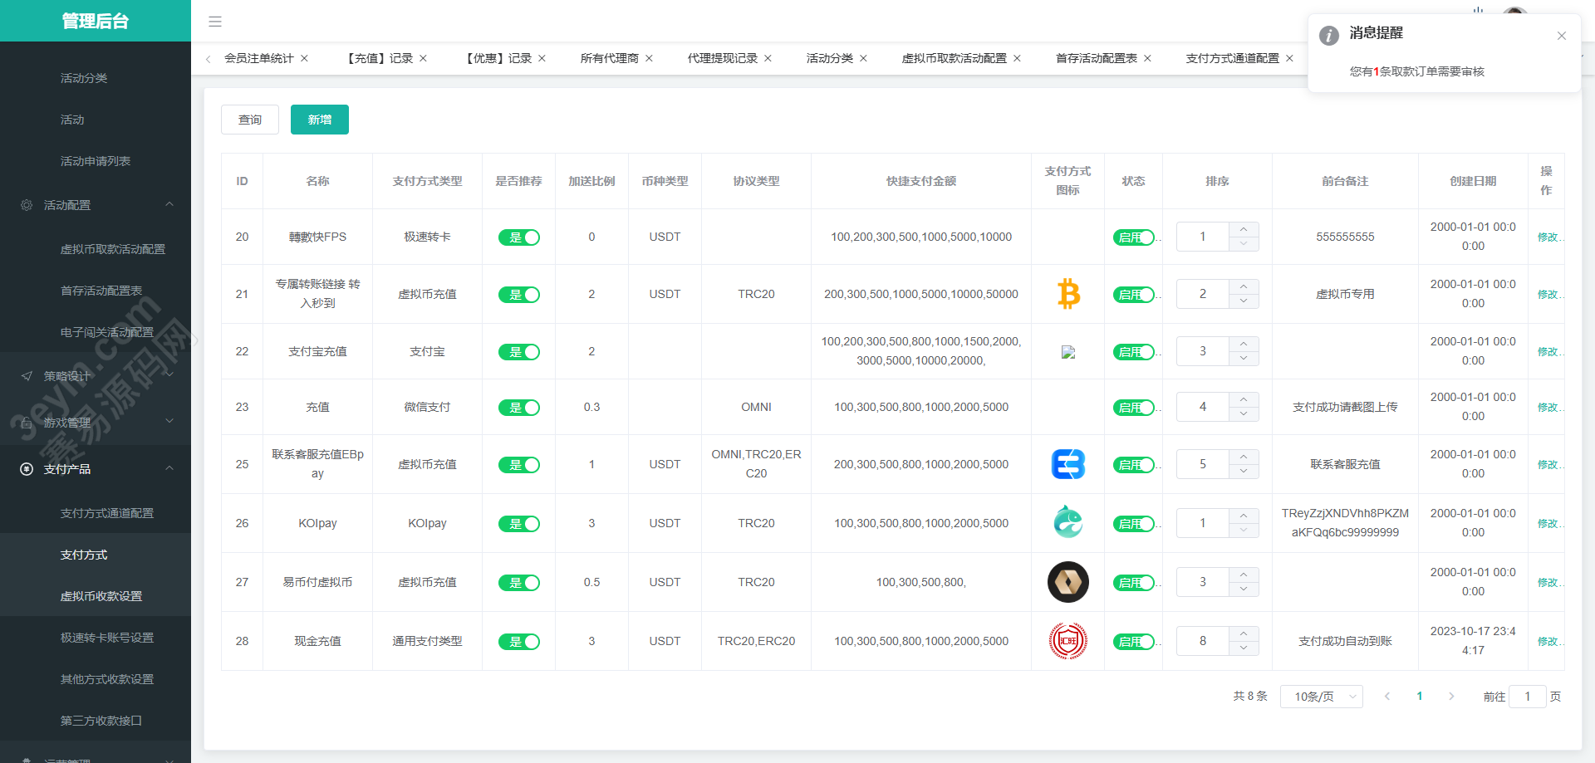
Task: Toggle 是否推荐 switch for 轉數快FPS
Action: tap(519, 237)
